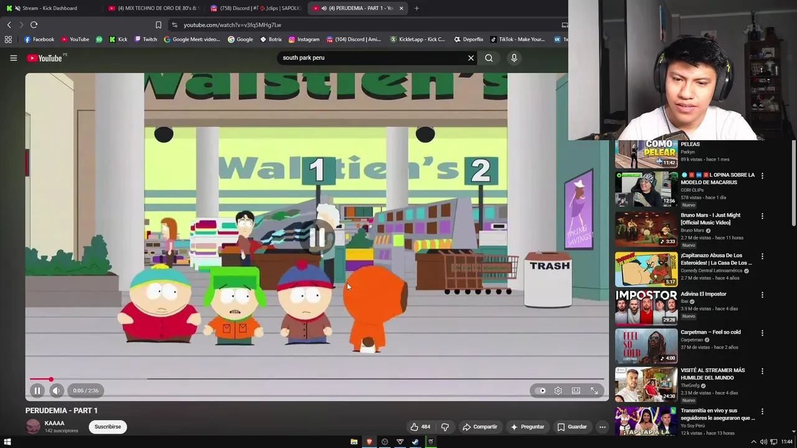The height and width of the screenshot is (448, 797).
Task: Open options menu for Bruno Mars video
Action: pos(762,216)
